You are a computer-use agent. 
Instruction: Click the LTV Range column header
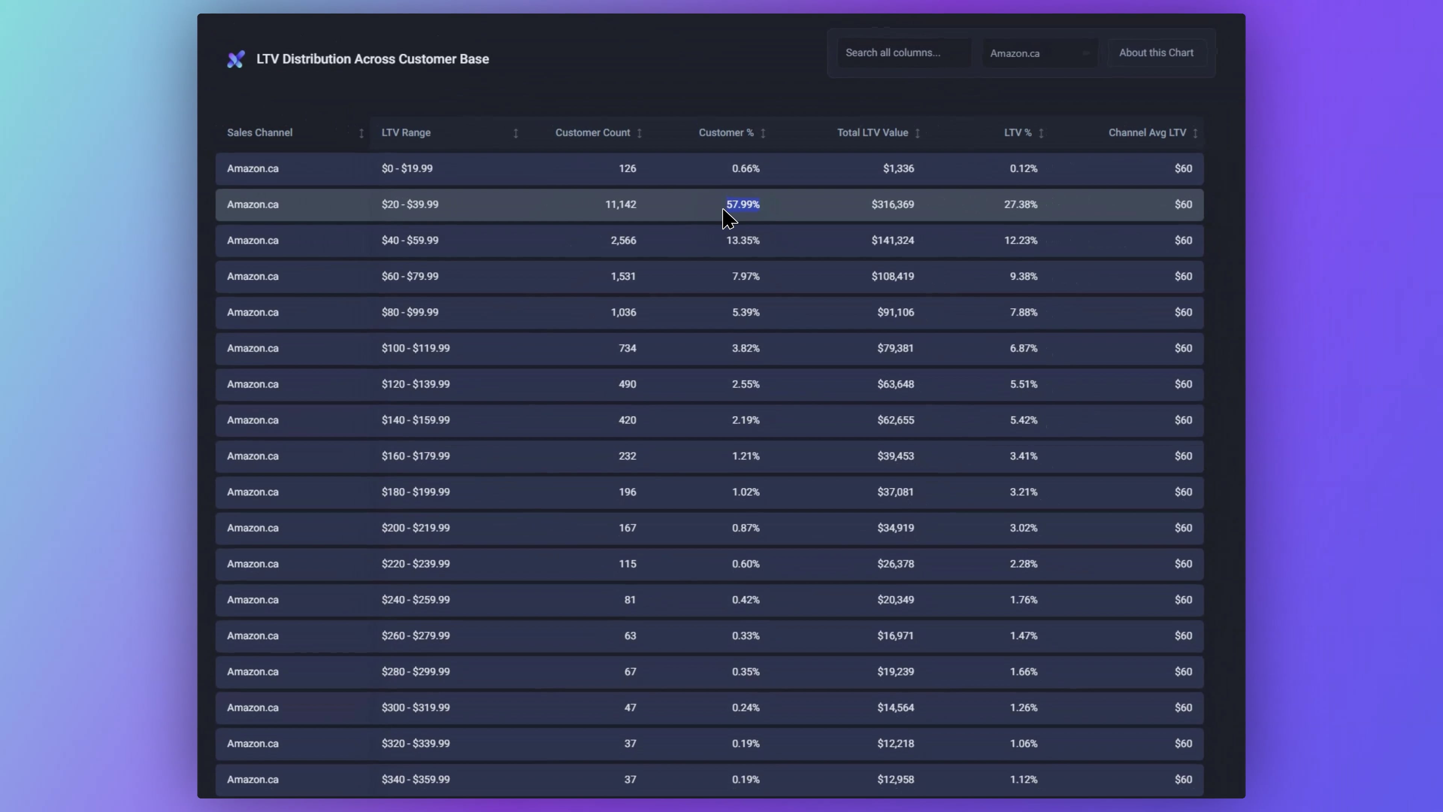pos(406,133)
